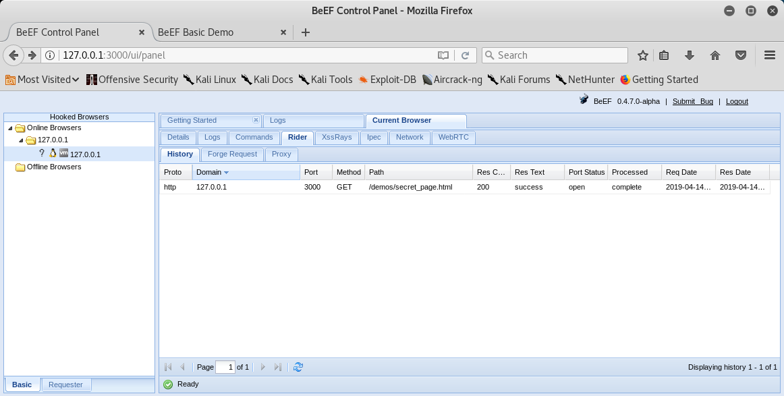This screenshot has height=396, width=784.
Task: Expand the Most Visited bookmarks dropdown
Action: click(x=43, y=80)
